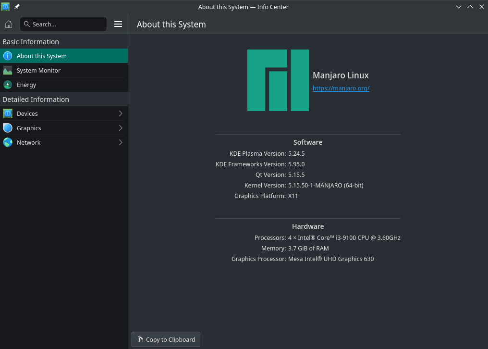
Task: Minimize the Info Center window
Action: [458, 7]
